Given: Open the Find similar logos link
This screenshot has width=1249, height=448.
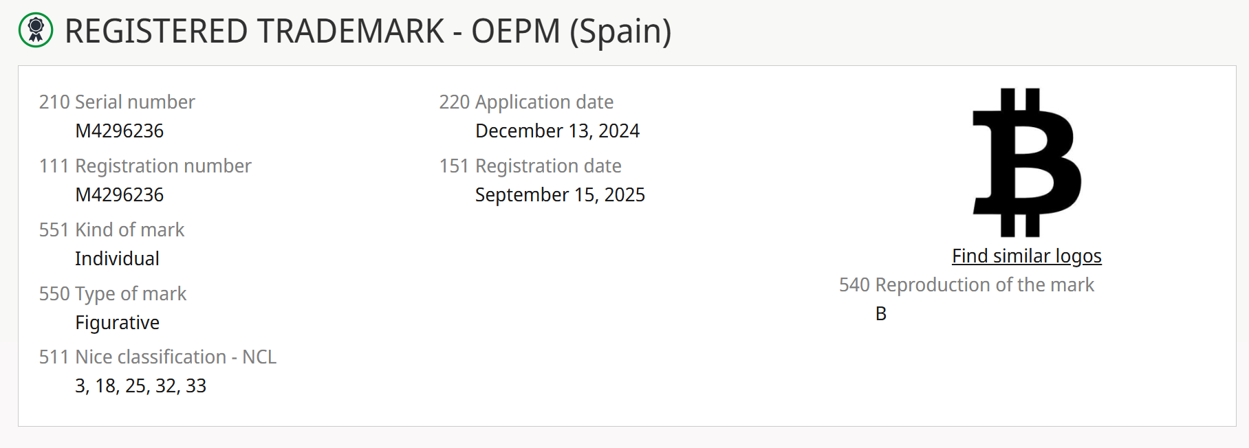Looking at the screenshot, I should 1026,256.
